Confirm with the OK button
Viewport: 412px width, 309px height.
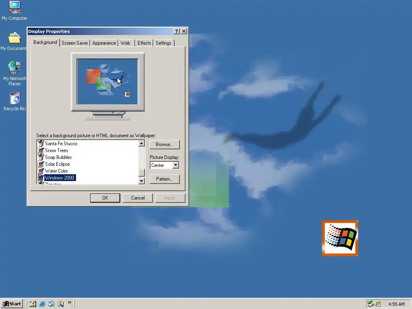click(x=105, y=198)
